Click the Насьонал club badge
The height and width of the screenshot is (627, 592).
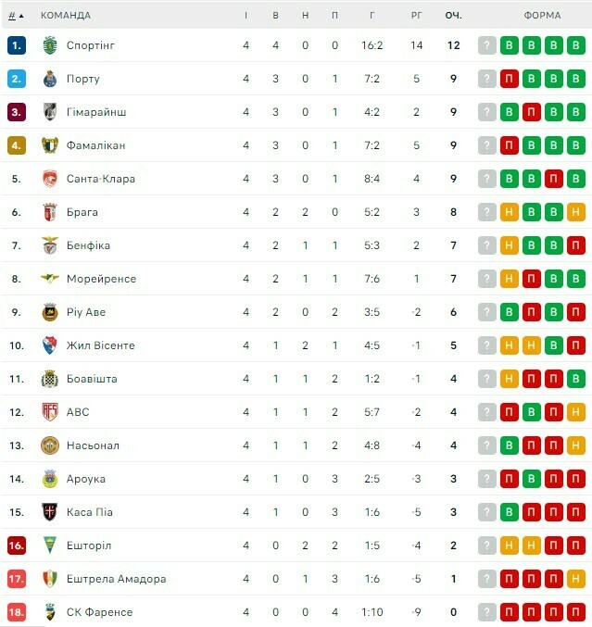[x=50, y=445]
